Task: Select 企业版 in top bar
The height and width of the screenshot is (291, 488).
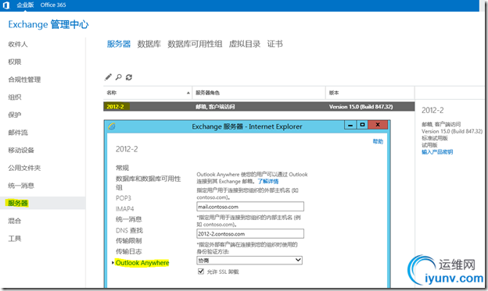Action: pos(25,5)
